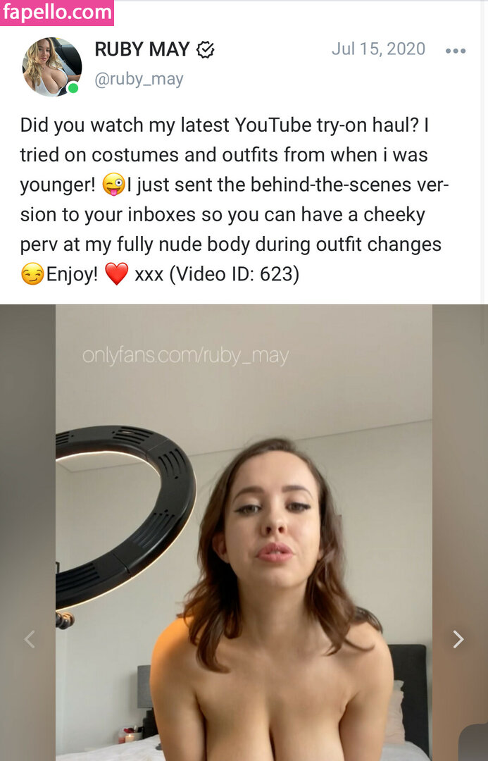Screen dimensions: 488x761
Task: Click the media preview to open viewer
Action: click(x=244, y=533)
